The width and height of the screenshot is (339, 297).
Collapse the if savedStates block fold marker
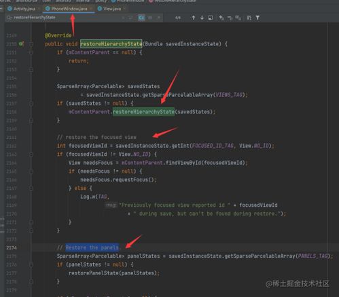point(31,104)
